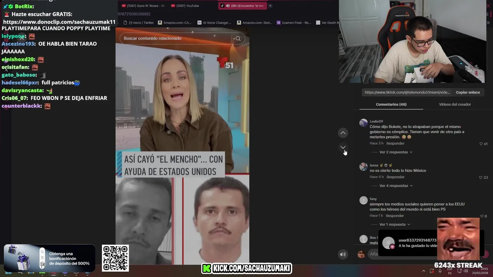
Task: Open the fany username link
Action: tap(373, 199)
